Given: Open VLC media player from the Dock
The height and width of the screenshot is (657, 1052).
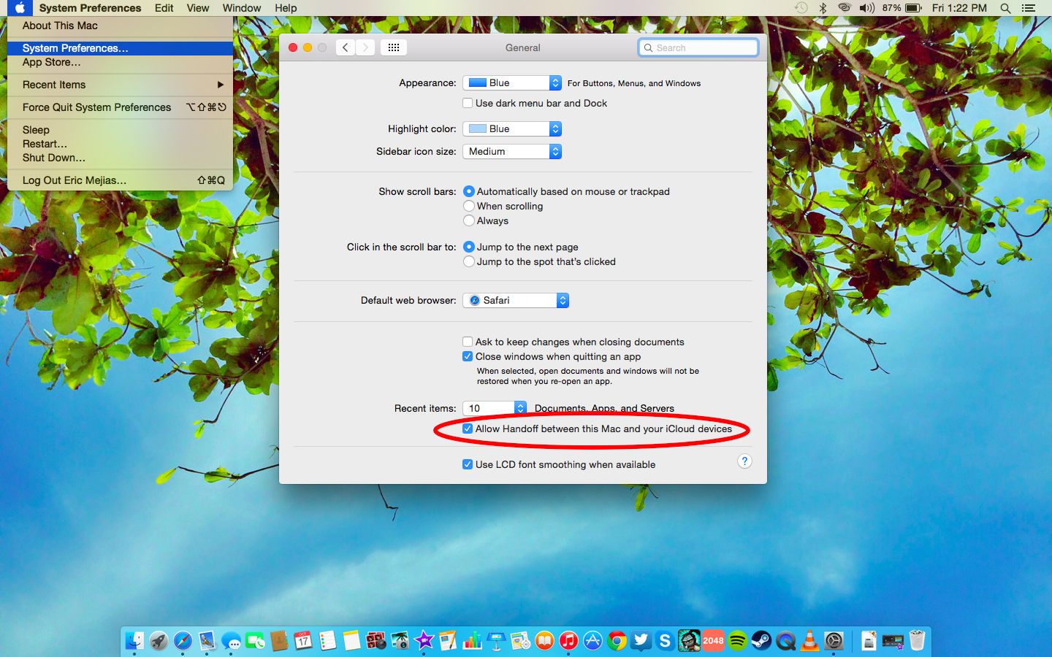Looking at the screenshot, I should [x=809, y=640].
